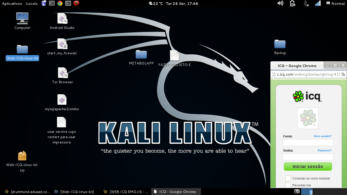Click the translate icon in Chrome's address bar
The image size is (347, 195).
coord(343,74)
